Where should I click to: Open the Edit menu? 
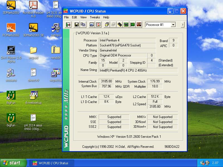(74, 17)
